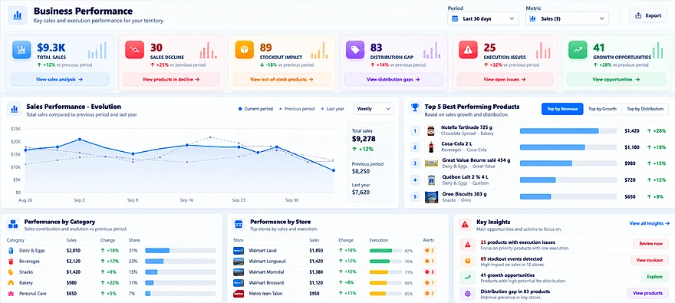Screen dimensions: 675x303
Task: Click the Performance by Category boxes icon
Action: coord(13,224)
